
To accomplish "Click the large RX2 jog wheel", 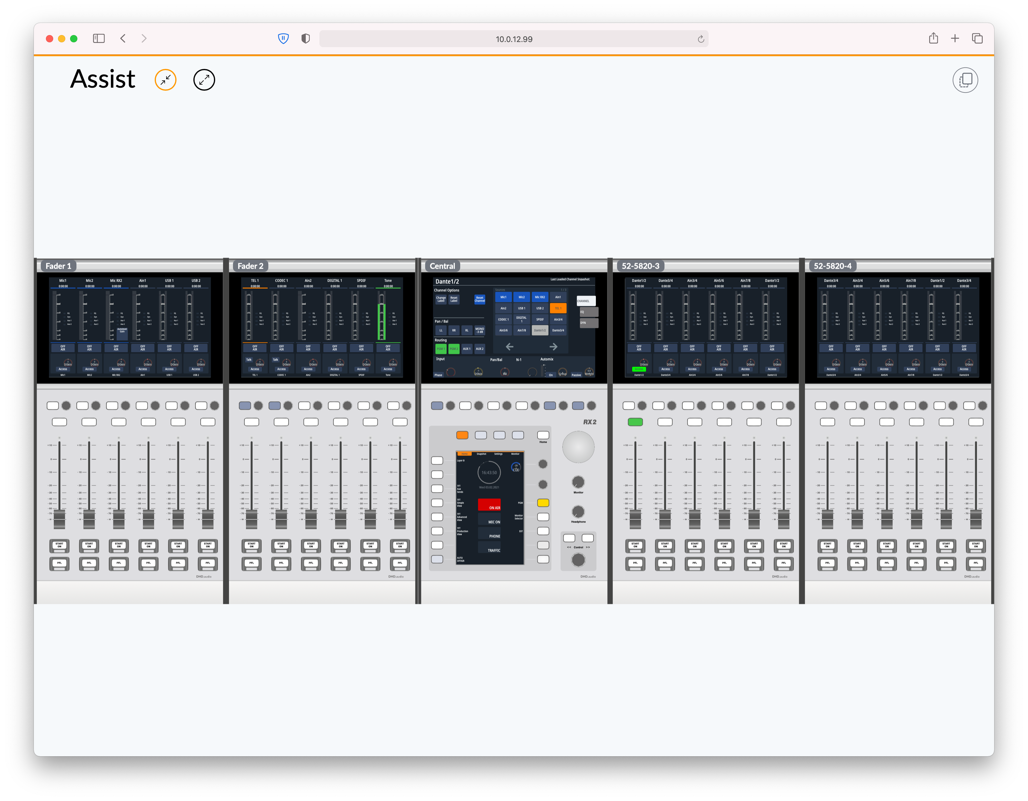I will [x=578, y=446].
